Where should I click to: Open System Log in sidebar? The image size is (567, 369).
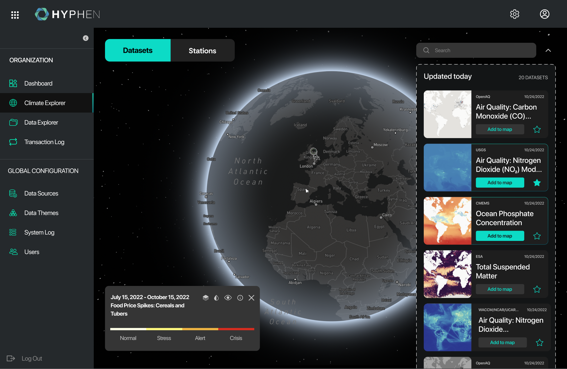pyautogui.click(x=47, y=232)
